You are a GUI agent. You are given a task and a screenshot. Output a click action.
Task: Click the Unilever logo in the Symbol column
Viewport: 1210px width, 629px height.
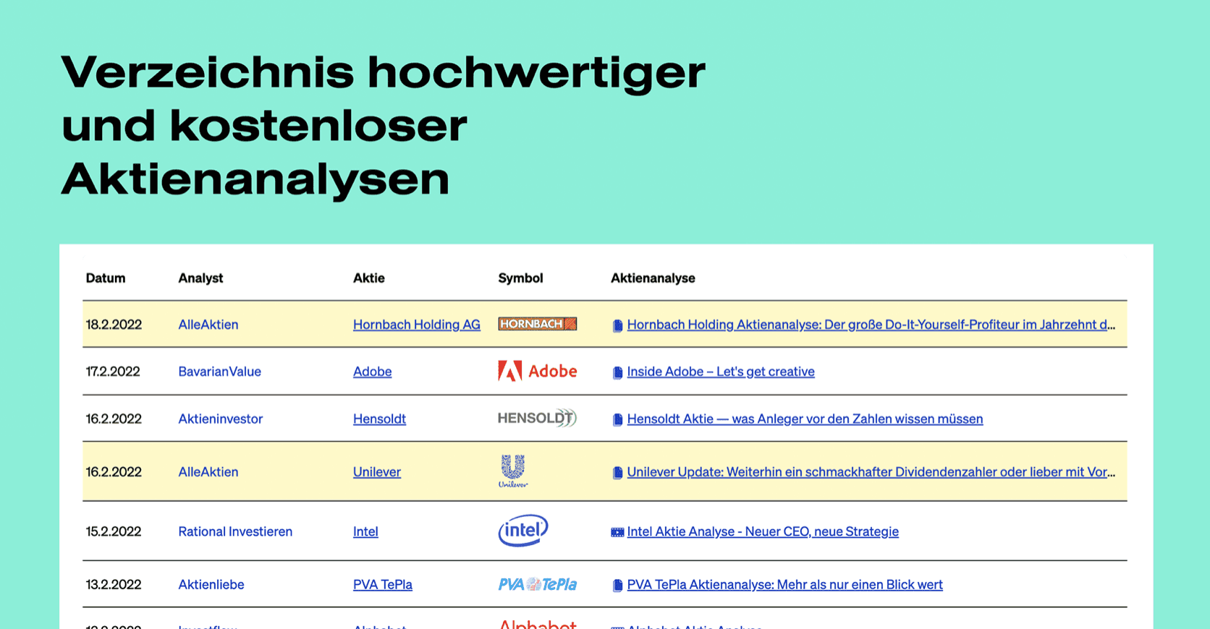click(x=513, y=471)
